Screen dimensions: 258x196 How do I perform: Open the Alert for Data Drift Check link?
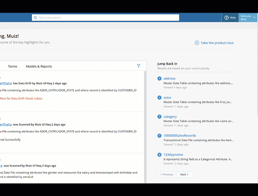pyautogui.click(x=21, y=99)
